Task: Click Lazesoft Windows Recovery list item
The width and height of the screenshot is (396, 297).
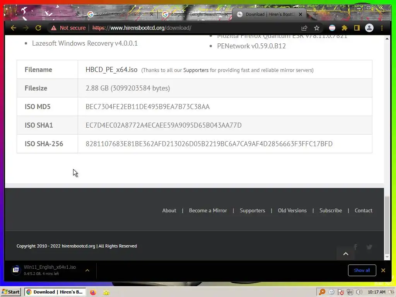Action: 85,43
